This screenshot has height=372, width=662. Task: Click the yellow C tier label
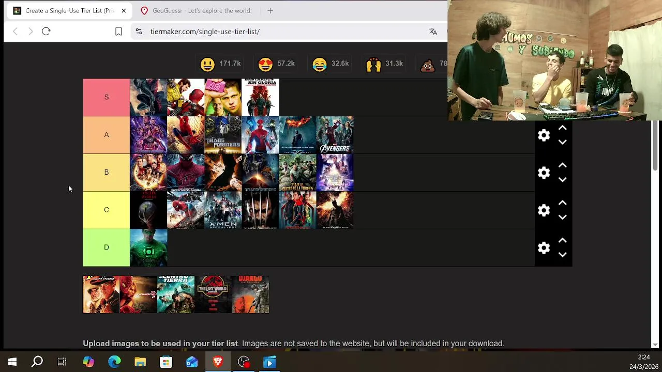[x=106, y=210]
